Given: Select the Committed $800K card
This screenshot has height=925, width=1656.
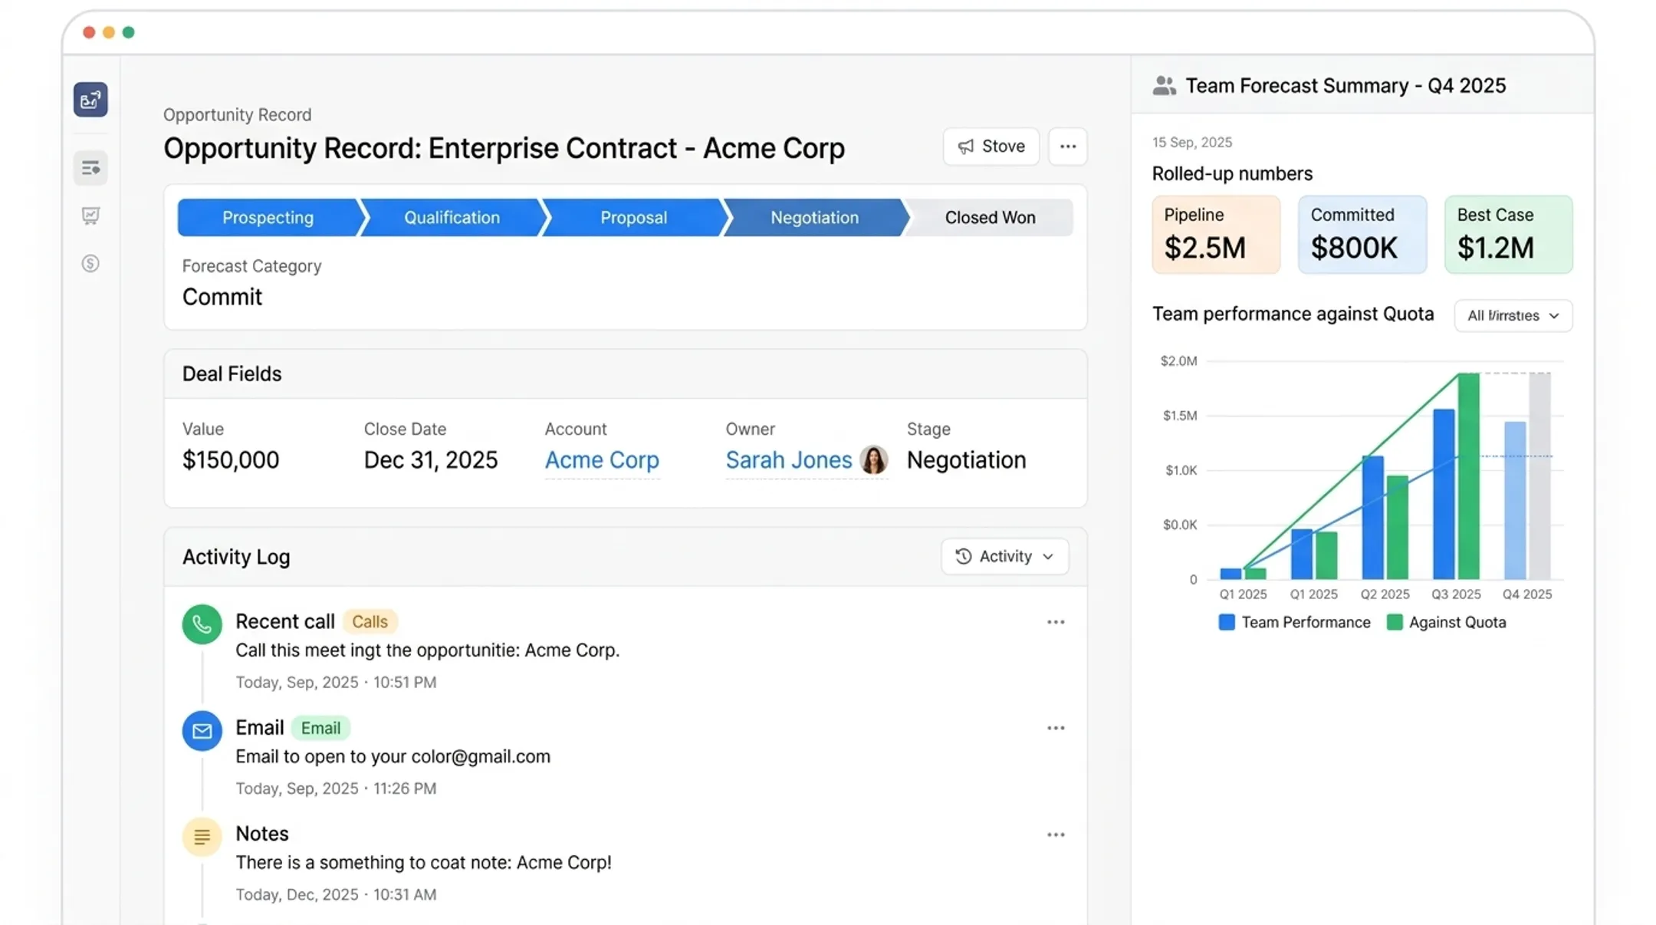Looking at the screenshot, I should (x=1362, y=235).
